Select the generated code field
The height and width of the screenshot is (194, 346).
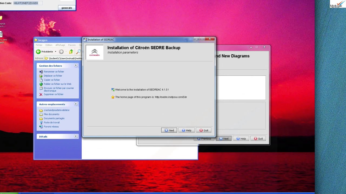pyautogui.click(x=28, y=3)
